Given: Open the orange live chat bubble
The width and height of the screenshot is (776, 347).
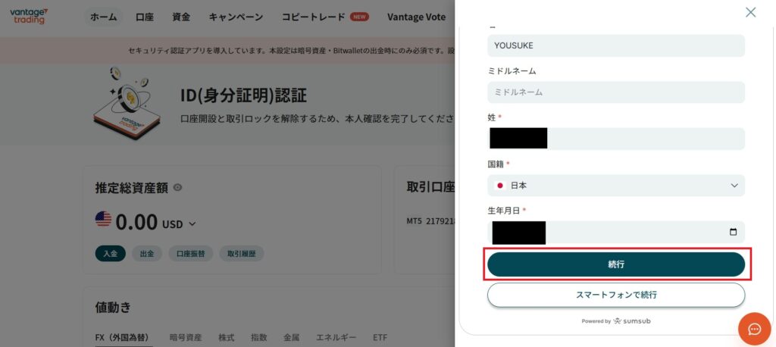Looking at the screenshot, I should tap(754, 329).
